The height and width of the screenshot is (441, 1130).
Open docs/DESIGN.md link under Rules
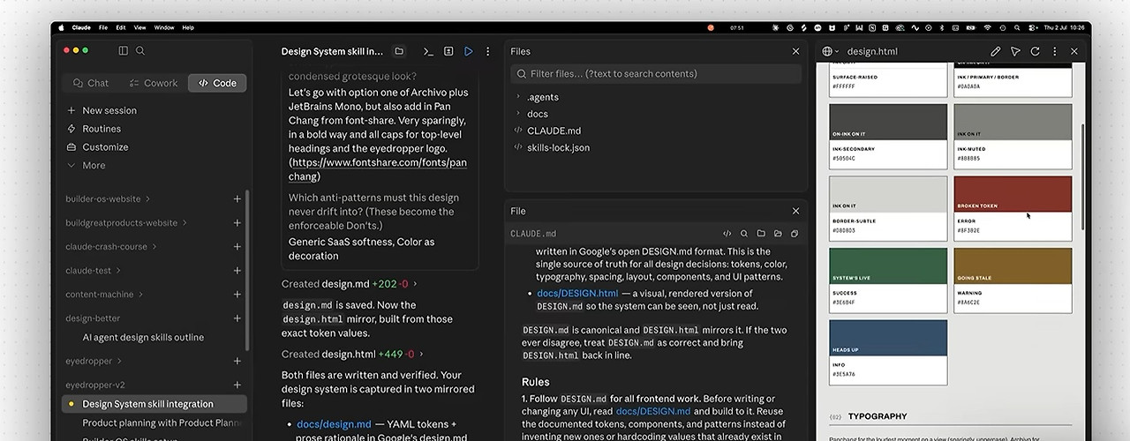pyautogui.click(x=653, y=411)
